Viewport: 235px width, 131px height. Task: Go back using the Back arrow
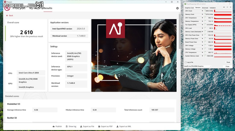click(10, 15)
